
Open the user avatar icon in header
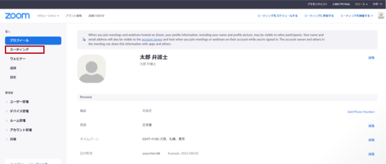click(381, 16)
